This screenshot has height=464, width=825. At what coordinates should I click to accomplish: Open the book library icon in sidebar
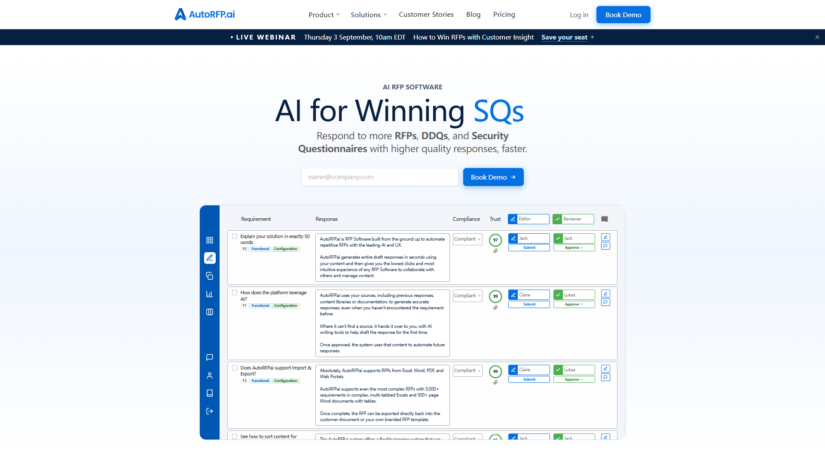click(210, 393)
